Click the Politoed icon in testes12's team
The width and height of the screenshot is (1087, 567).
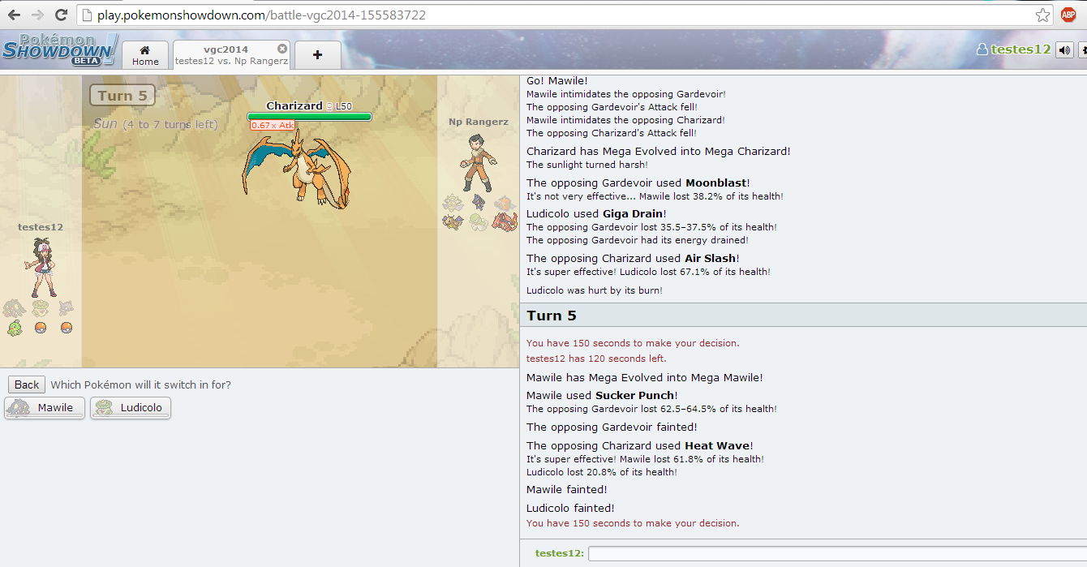click(x=15, y=328)
